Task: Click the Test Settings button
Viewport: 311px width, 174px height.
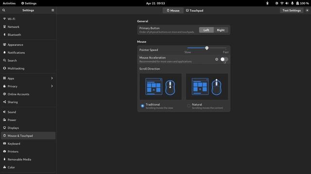Action: [x=292, y=11]
